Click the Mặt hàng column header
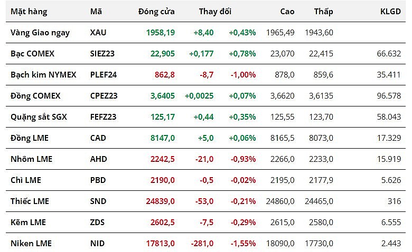The height and width of the screenshot is (252, 412). (29, 12)
